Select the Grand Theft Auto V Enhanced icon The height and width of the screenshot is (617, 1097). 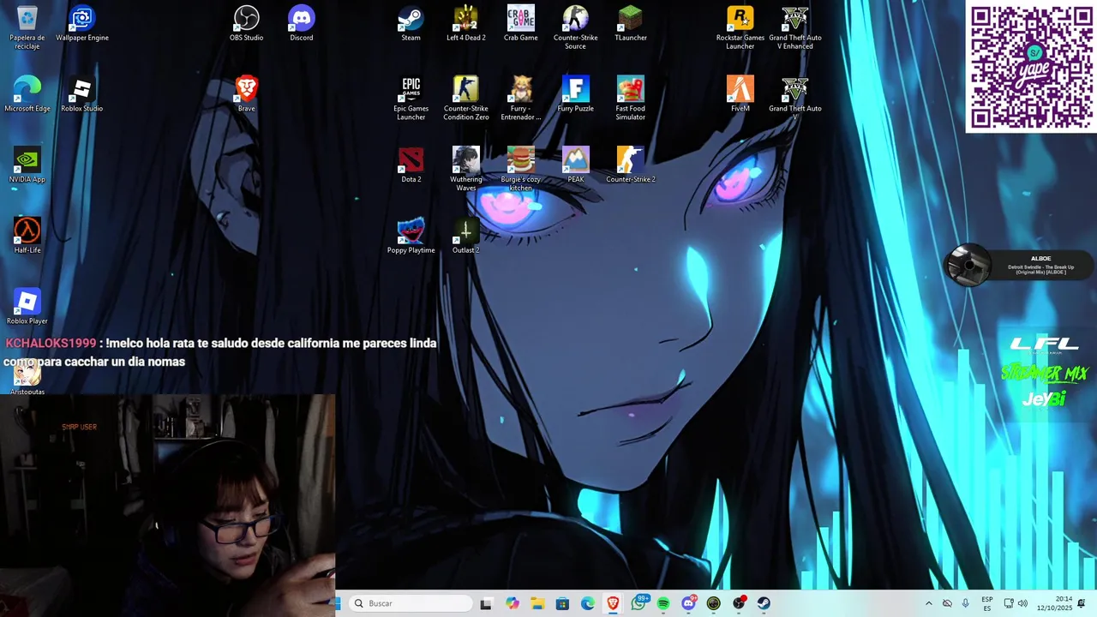[x=795, y=27]
